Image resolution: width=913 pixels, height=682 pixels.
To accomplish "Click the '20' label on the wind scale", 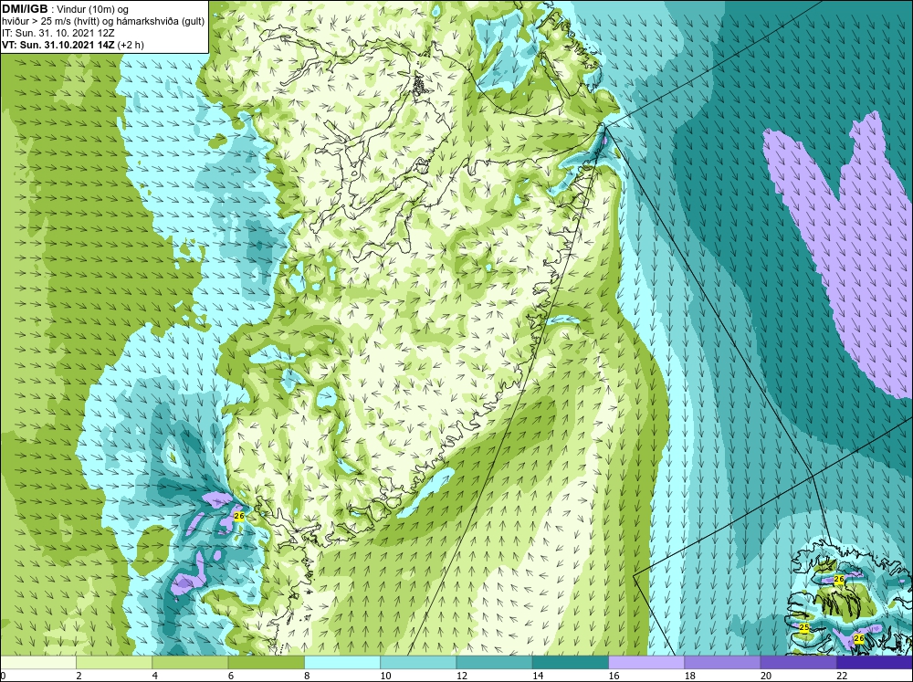I will 766,676.
